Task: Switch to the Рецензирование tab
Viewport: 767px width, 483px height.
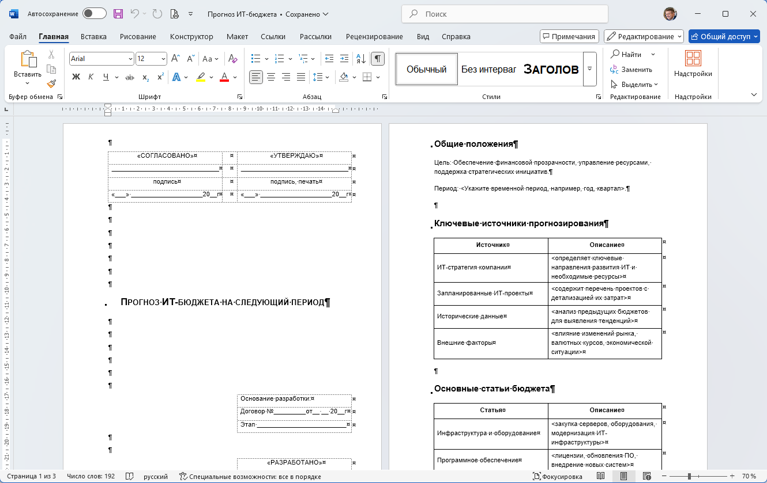Action: click(x=374, y=36)
